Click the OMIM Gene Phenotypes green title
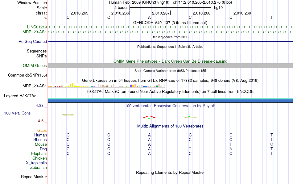Image resolution: width=293 pixels, height=184 pixels. pos(171,61)
